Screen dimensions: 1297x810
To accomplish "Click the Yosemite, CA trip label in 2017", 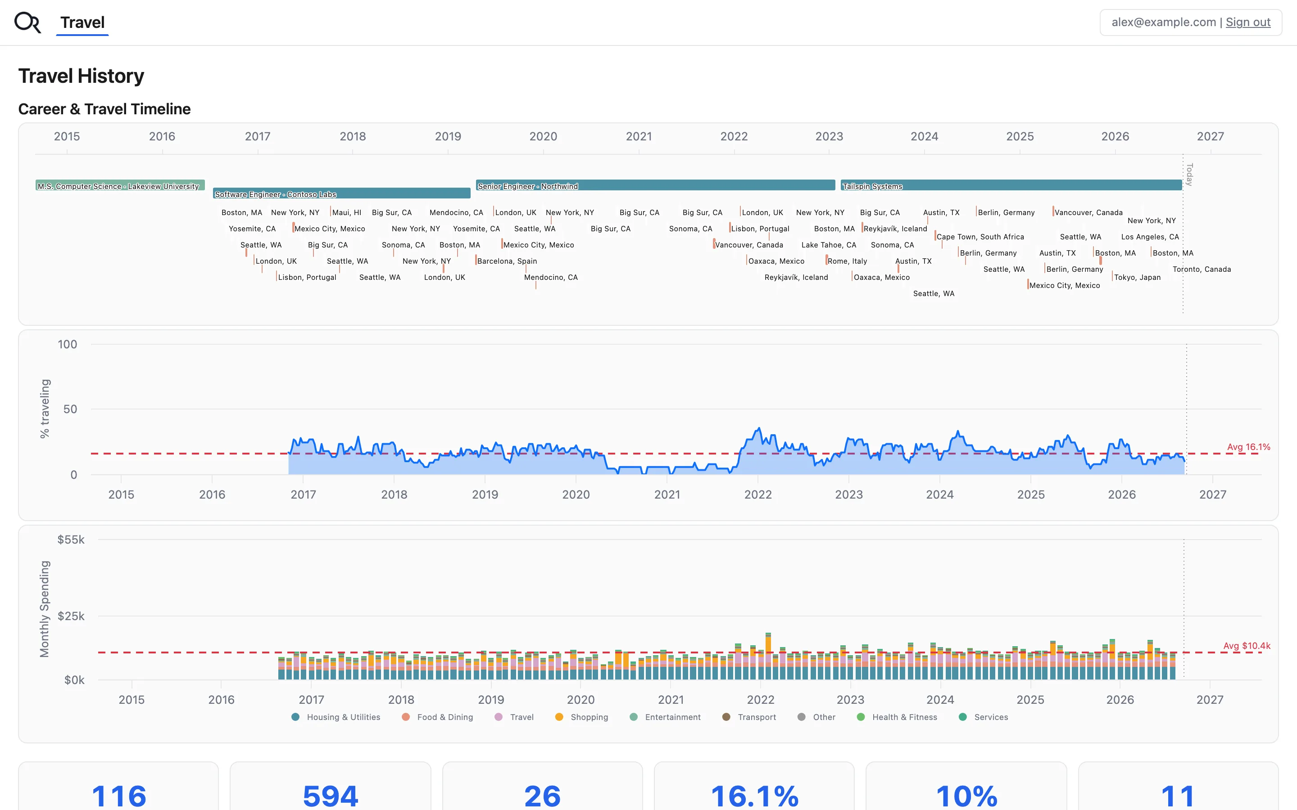I will (x=252, y=229).
